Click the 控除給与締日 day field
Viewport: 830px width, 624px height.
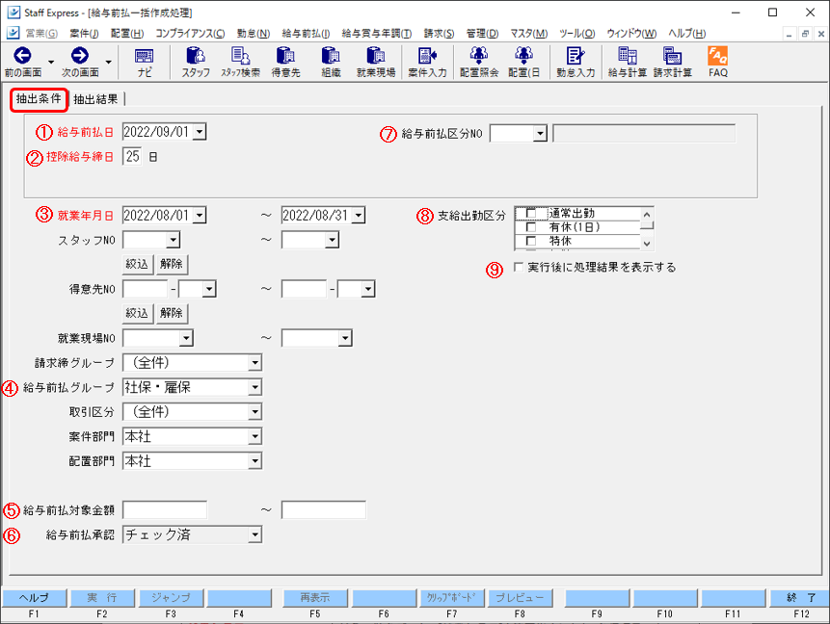click(x=132, y=157)
